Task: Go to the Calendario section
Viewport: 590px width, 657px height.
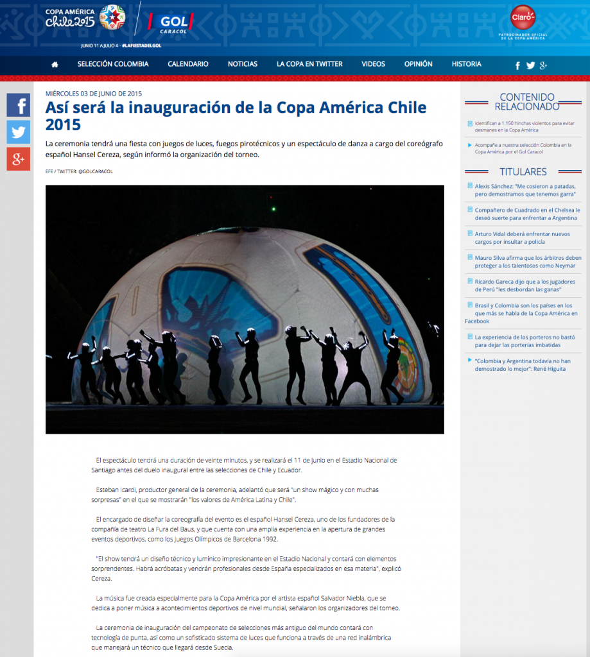Action: (188, 64)
